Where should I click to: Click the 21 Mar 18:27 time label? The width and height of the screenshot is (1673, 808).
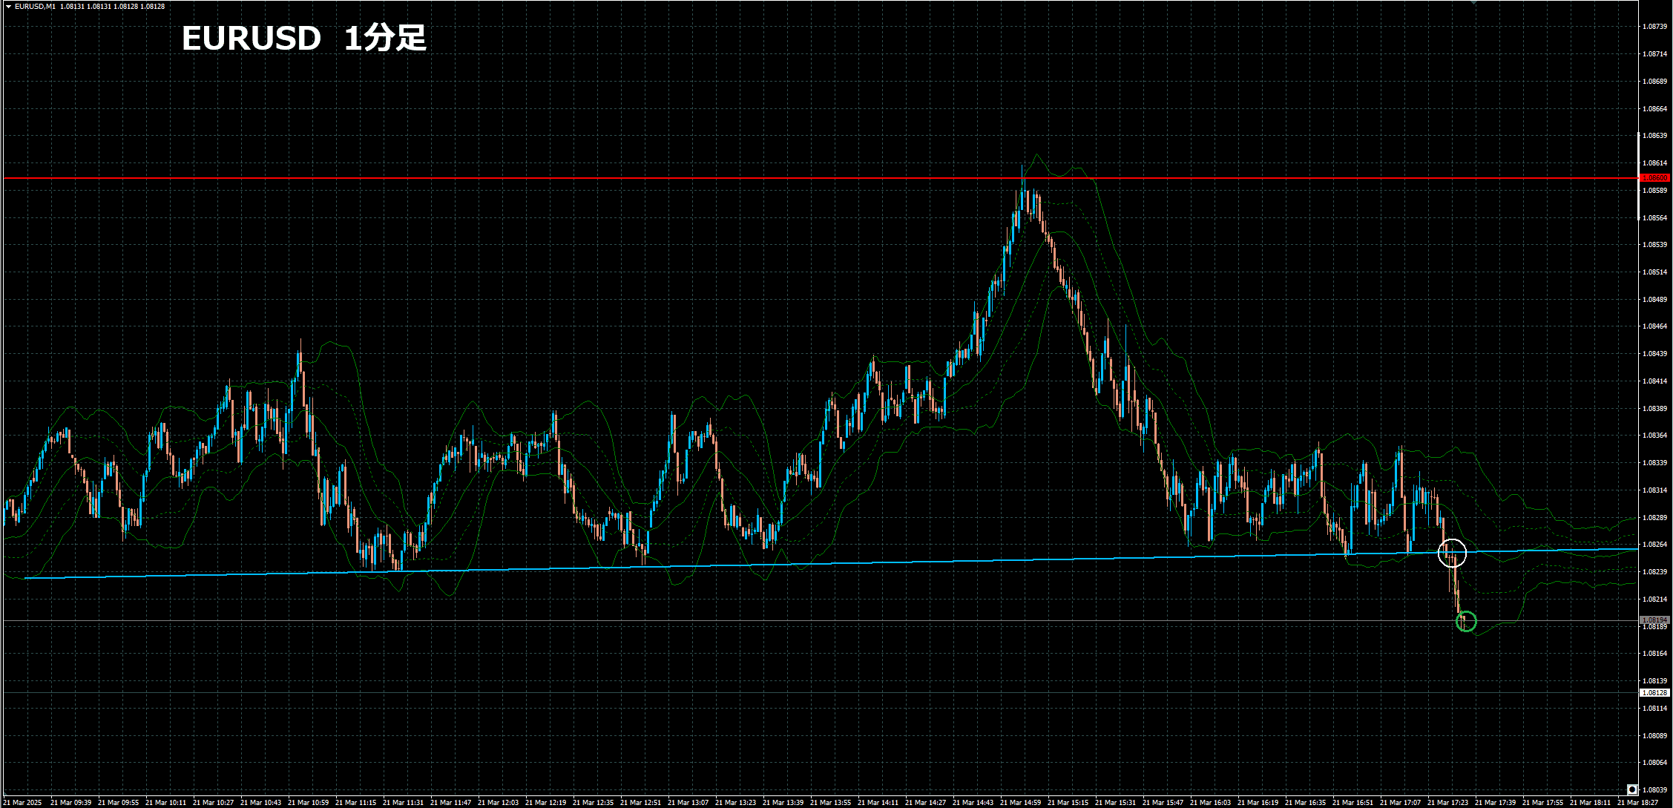[x=1637, y=803]
